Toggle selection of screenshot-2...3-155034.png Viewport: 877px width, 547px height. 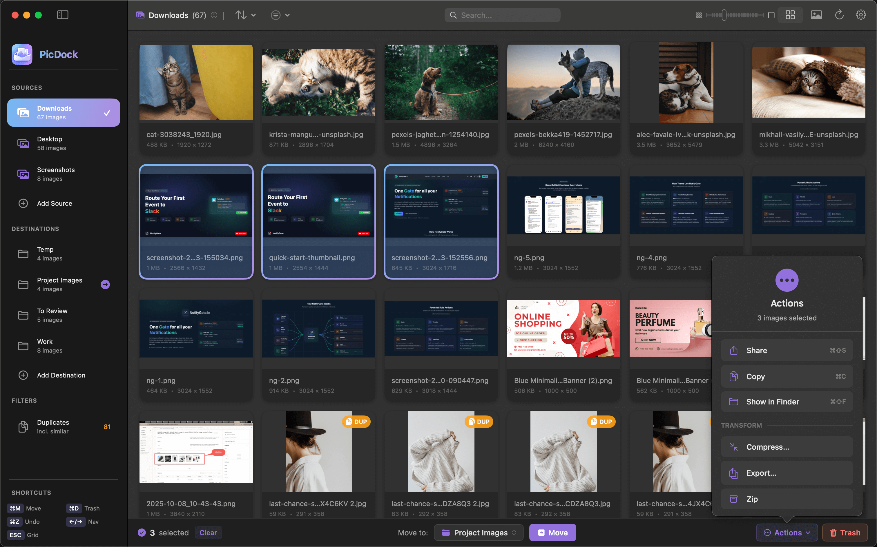(x=196, y=221)
